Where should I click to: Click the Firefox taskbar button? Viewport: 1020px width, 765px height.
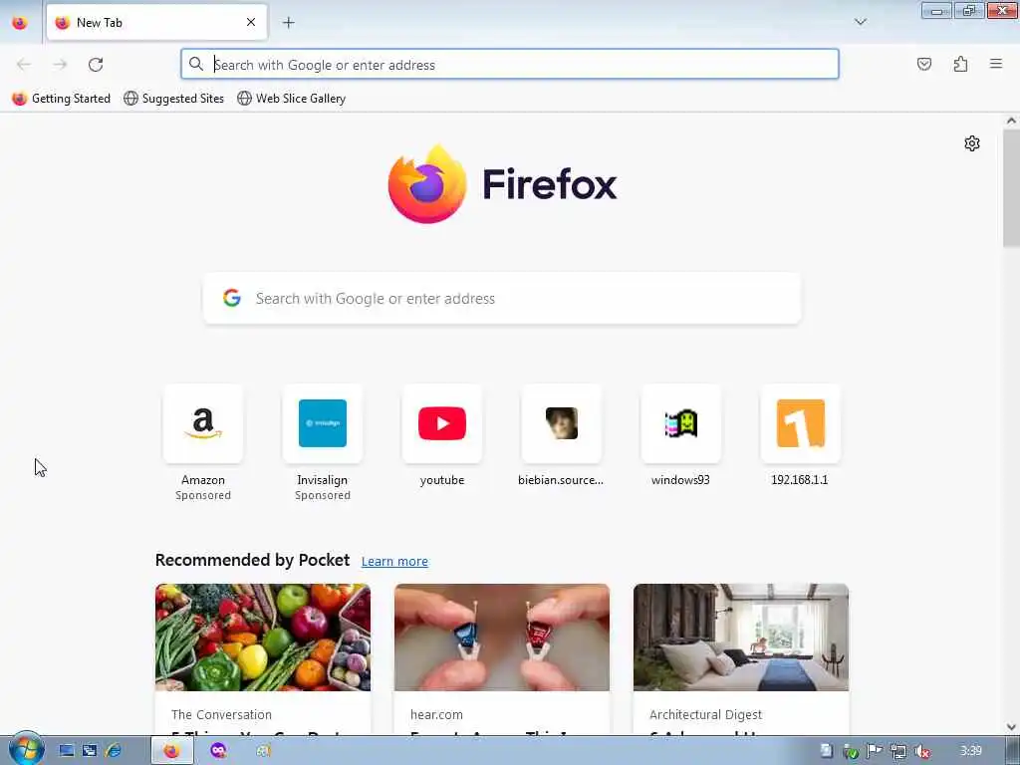pyautogui.click(x=172, y=751)
